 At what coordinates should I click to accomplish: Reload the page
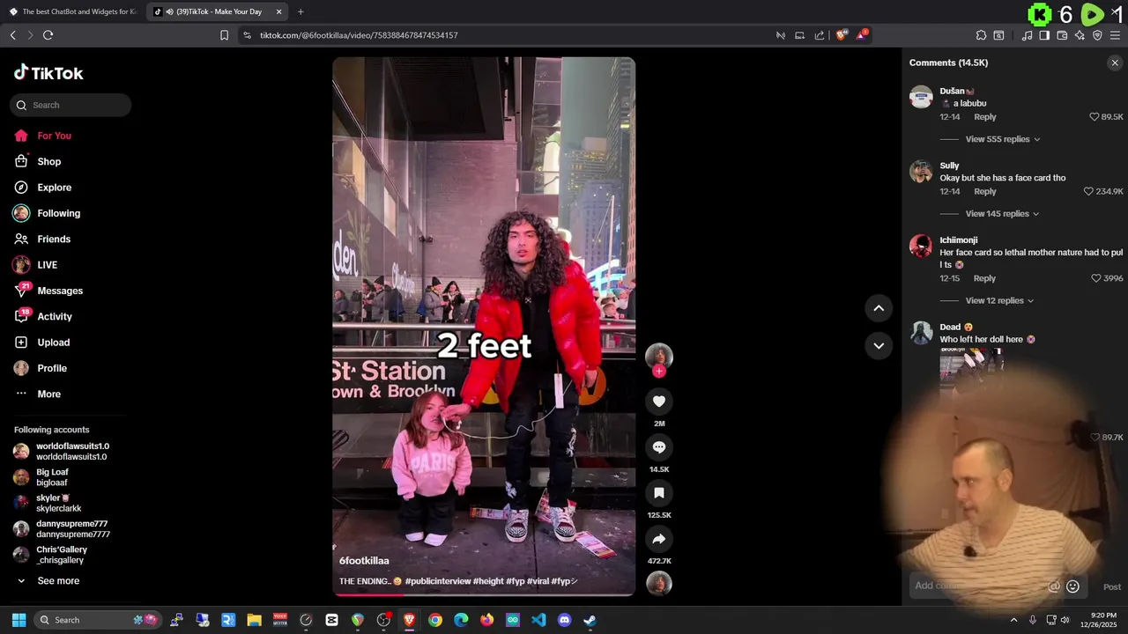click(x=48, y=35)
